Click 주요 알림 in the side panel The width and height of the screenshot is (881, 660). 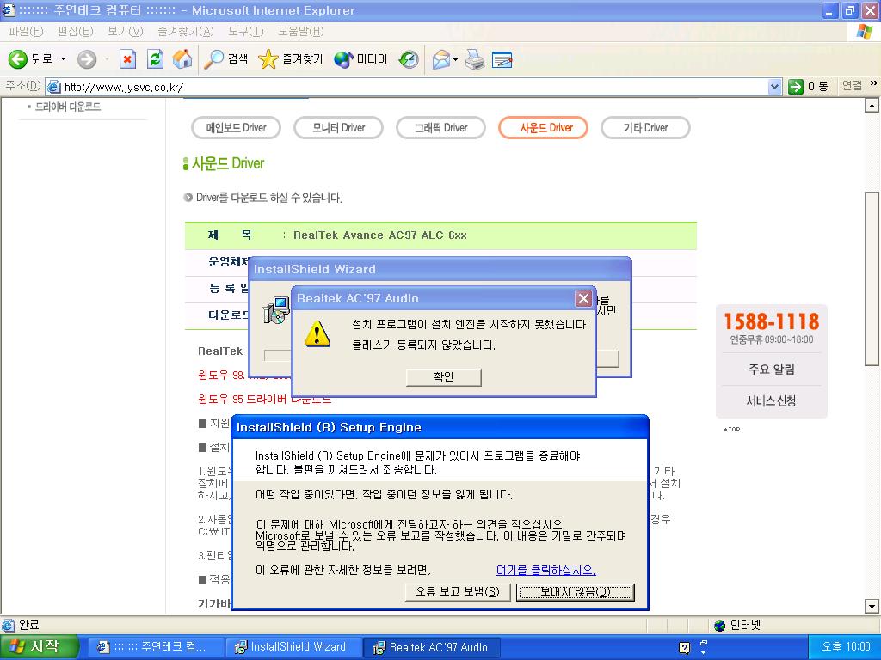tap(772, 370)
